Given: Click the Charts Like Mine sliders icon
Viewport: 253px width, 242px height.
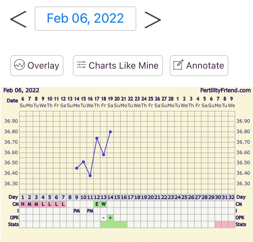Looking at the screenshot, I should [82, 65].
